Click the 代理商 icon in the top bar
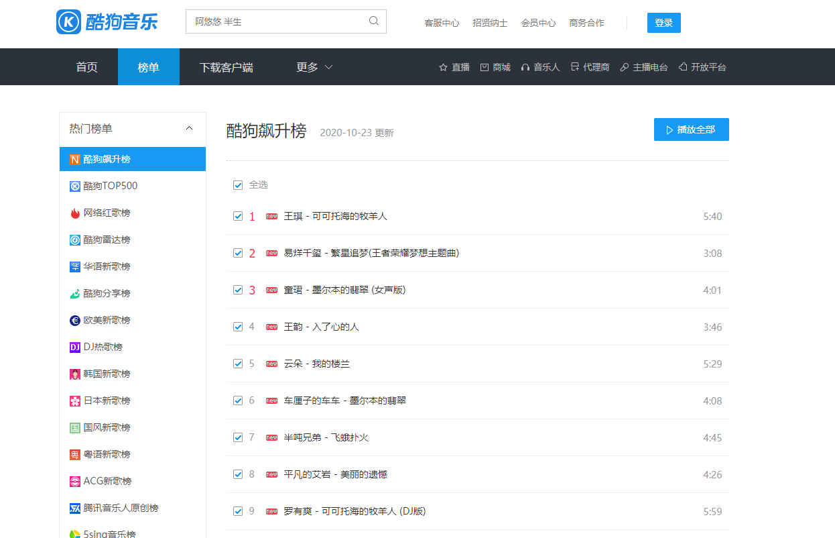 (575, 66)
